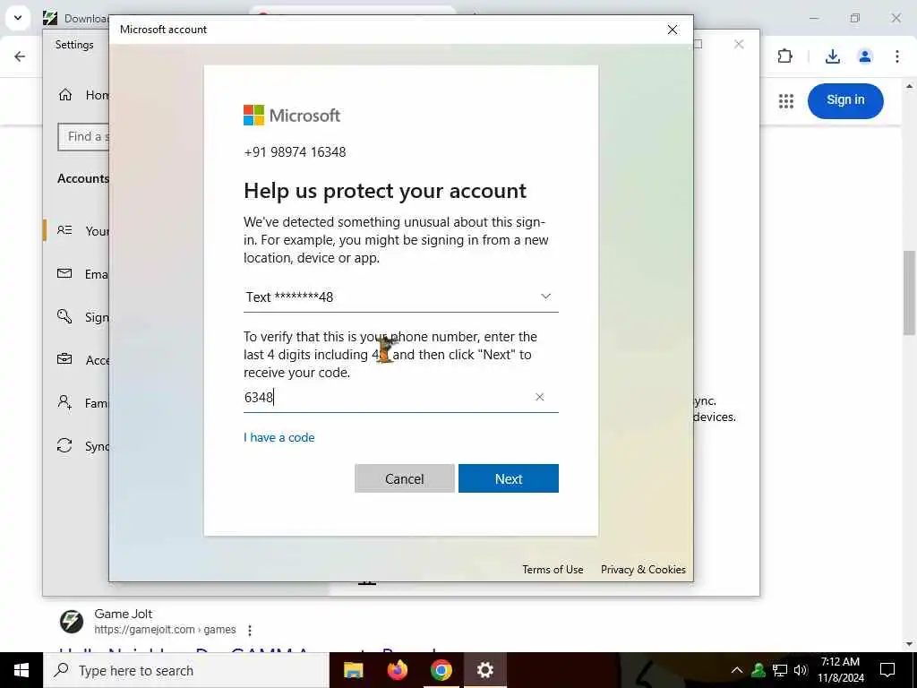
Task: Open Chrome tab search chevron
Action: 18,18
